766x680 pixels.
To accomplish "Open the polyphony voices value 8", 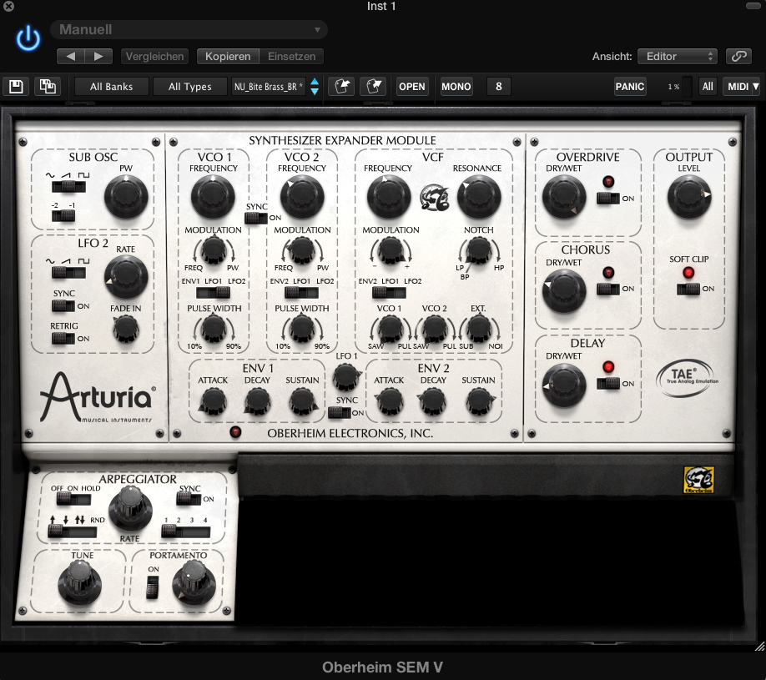I will [499, 87].
